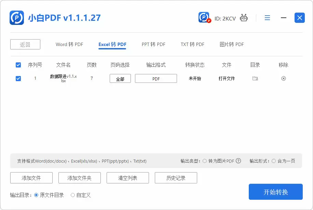This screenshot has height=210, width=313.
Task: Open the hamburger menu icon
Action: 267,18
